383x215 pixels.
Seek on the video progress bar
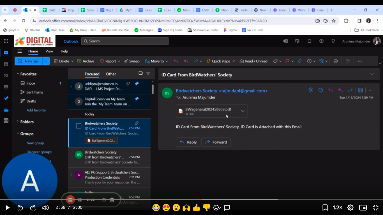point(191,199)
